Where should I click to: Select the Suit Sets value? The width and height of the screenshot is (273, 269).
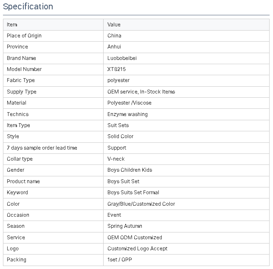pos(118,125)
